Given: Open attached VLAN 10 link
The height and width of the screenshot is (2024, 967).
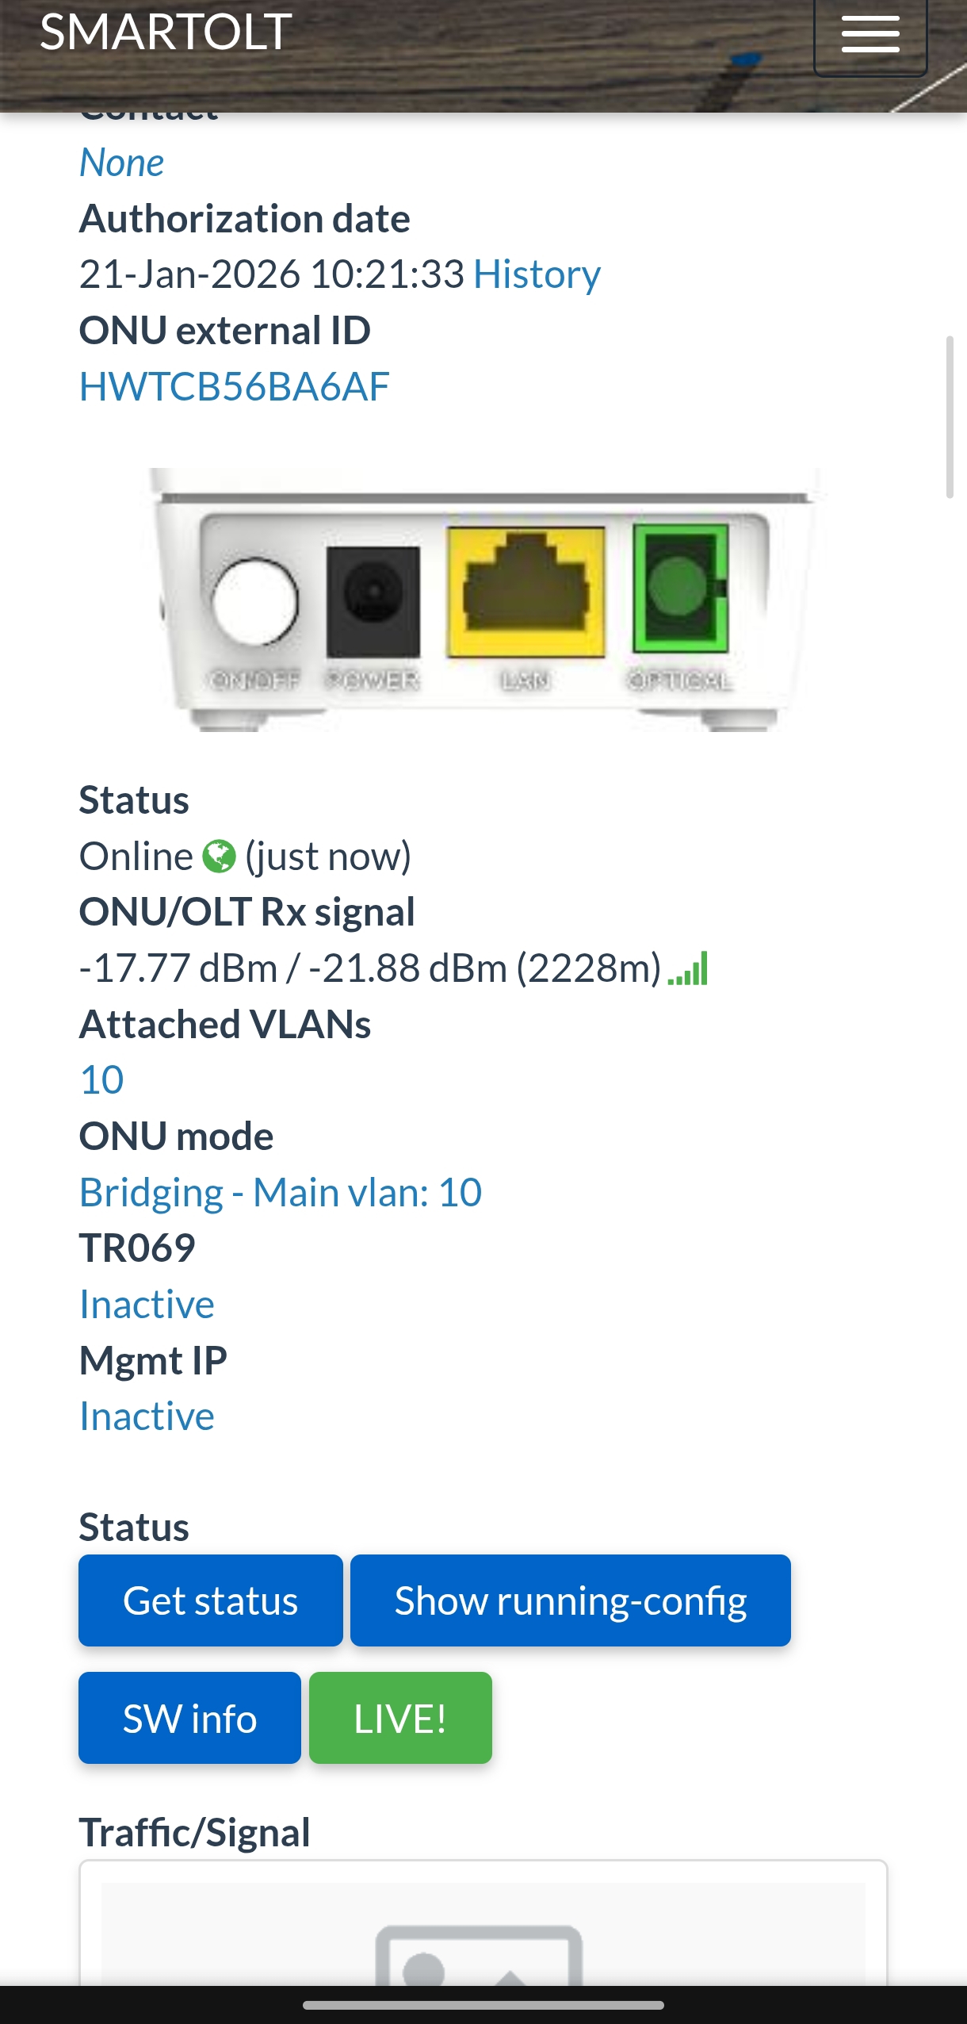Looking at the screenshot, I should click(x=101, y=1080).
